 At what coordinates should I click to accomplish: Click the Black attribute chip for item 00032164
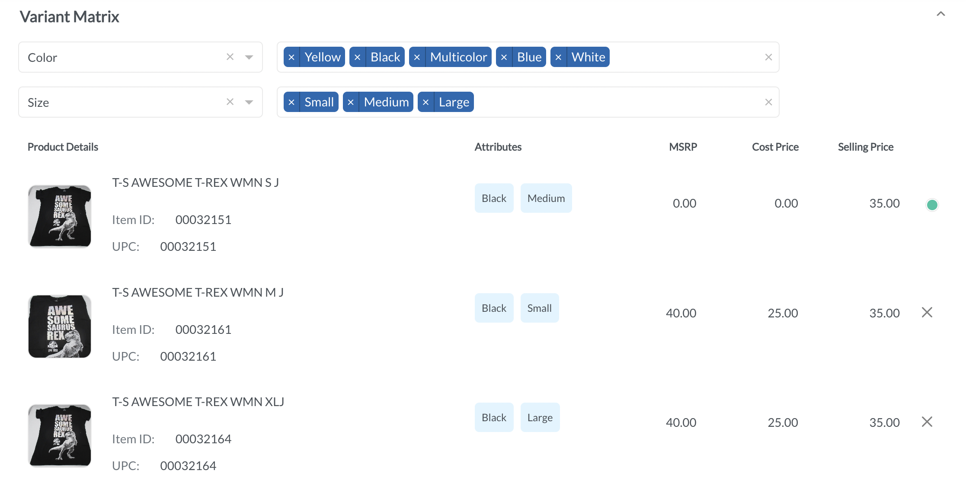point(494,417)
